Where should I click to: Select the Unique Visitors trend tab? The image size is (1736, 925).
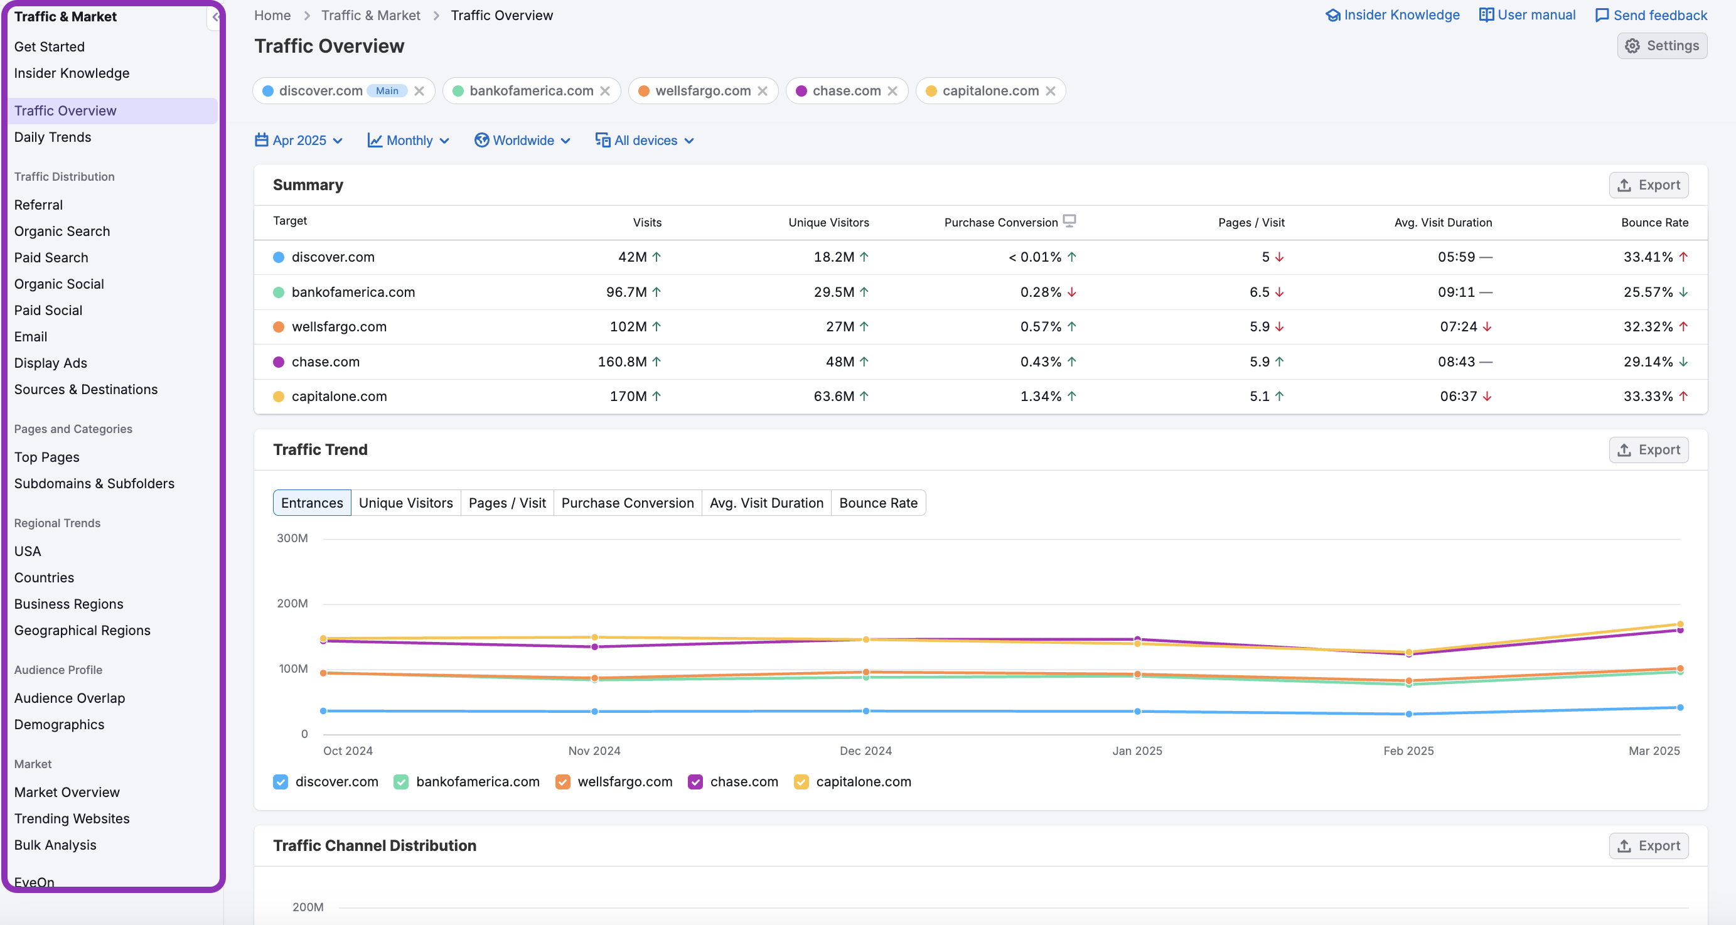point(405,503)
